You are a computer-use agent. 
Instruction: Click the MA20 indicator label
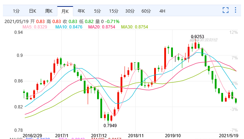click(102, 27)
